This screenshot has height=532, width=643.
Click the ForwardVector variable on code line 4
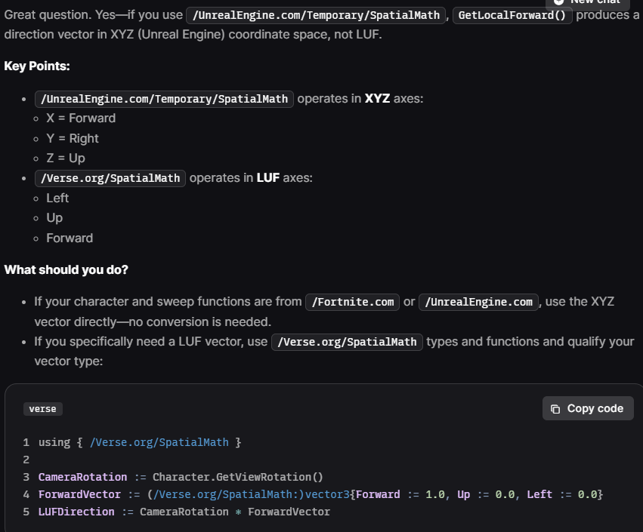[x=79, y=494]
